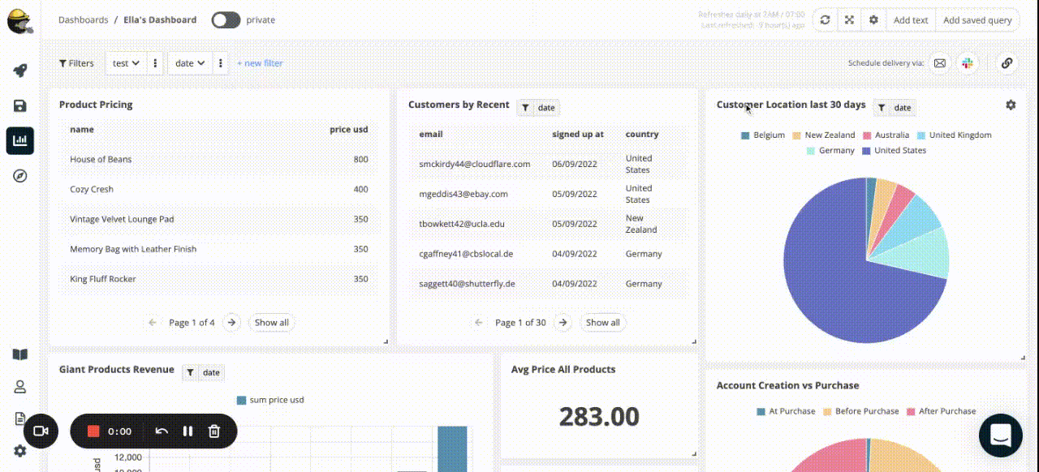The height and width of the screenshot is (472, 1039).
Task: Open the three-dot menu beside the test filter
Action: pyautogui.click(x=156, y=63)
